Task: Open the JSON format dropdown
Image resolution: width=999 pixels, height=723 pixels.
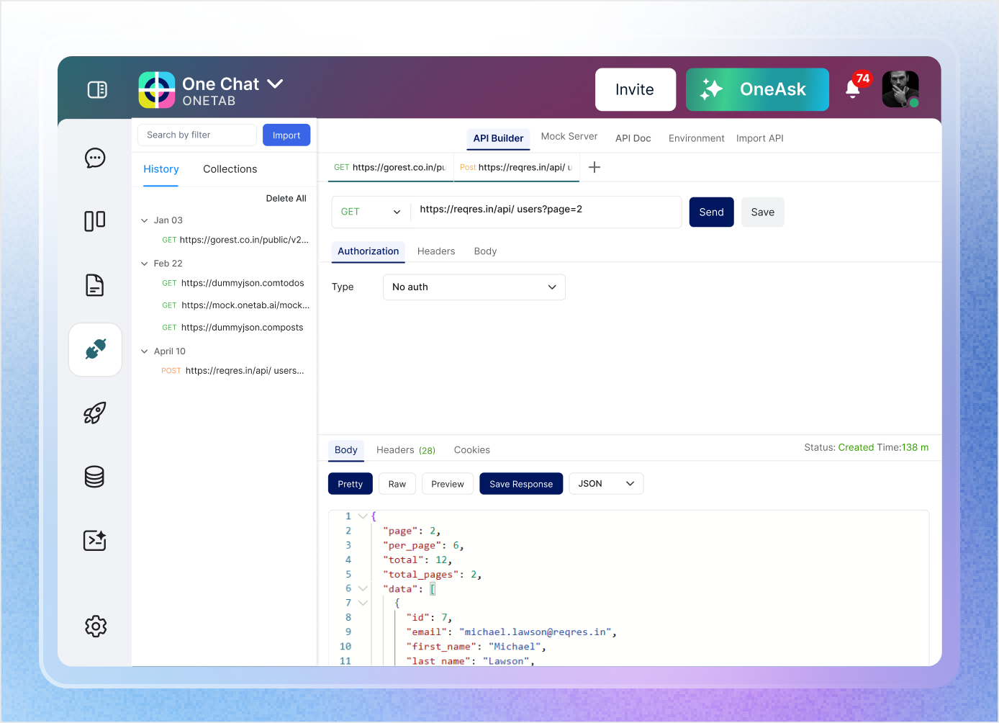Action: pyautogui.click(x=606, y=484)
